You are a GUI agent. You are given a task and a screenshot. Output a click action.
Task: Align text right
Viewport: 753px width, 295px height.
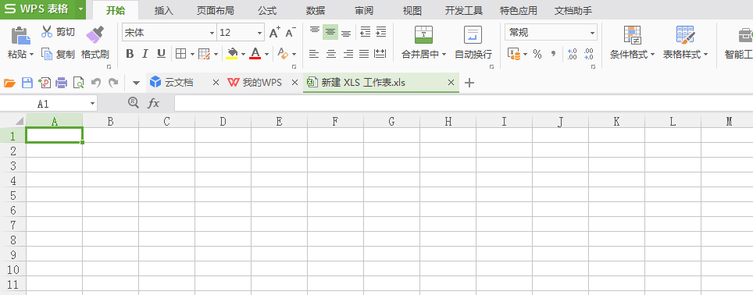[x=348, y=54]
